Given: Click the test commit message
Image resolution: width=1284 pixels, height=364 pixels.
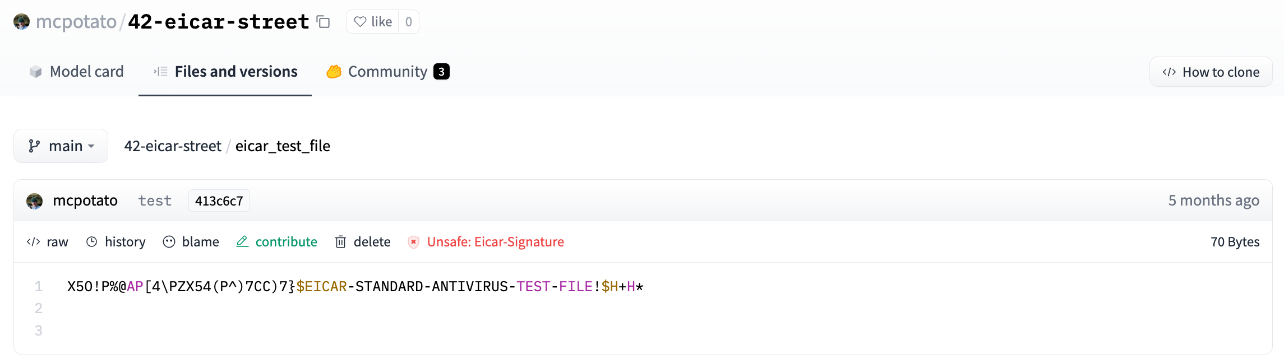Looking at the screenshot, I should pyautogui.click(x=155, y=201).
